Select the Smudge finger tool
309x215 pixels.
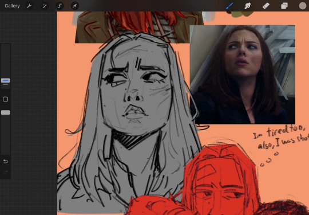click(x=247, y=6)
